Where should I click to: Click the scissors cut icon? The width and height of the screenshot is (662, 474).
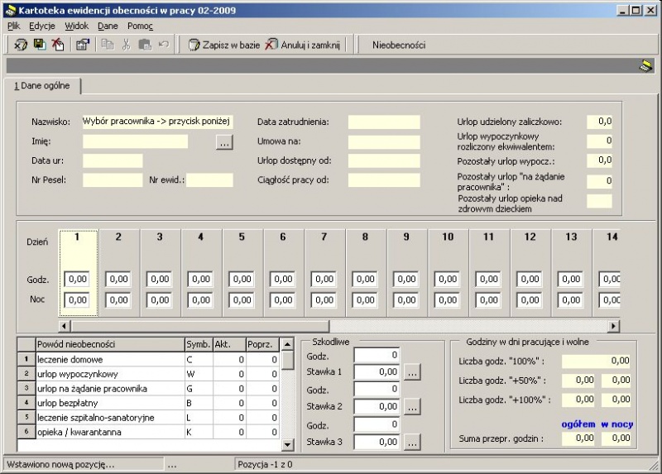(x=126, y=45)
